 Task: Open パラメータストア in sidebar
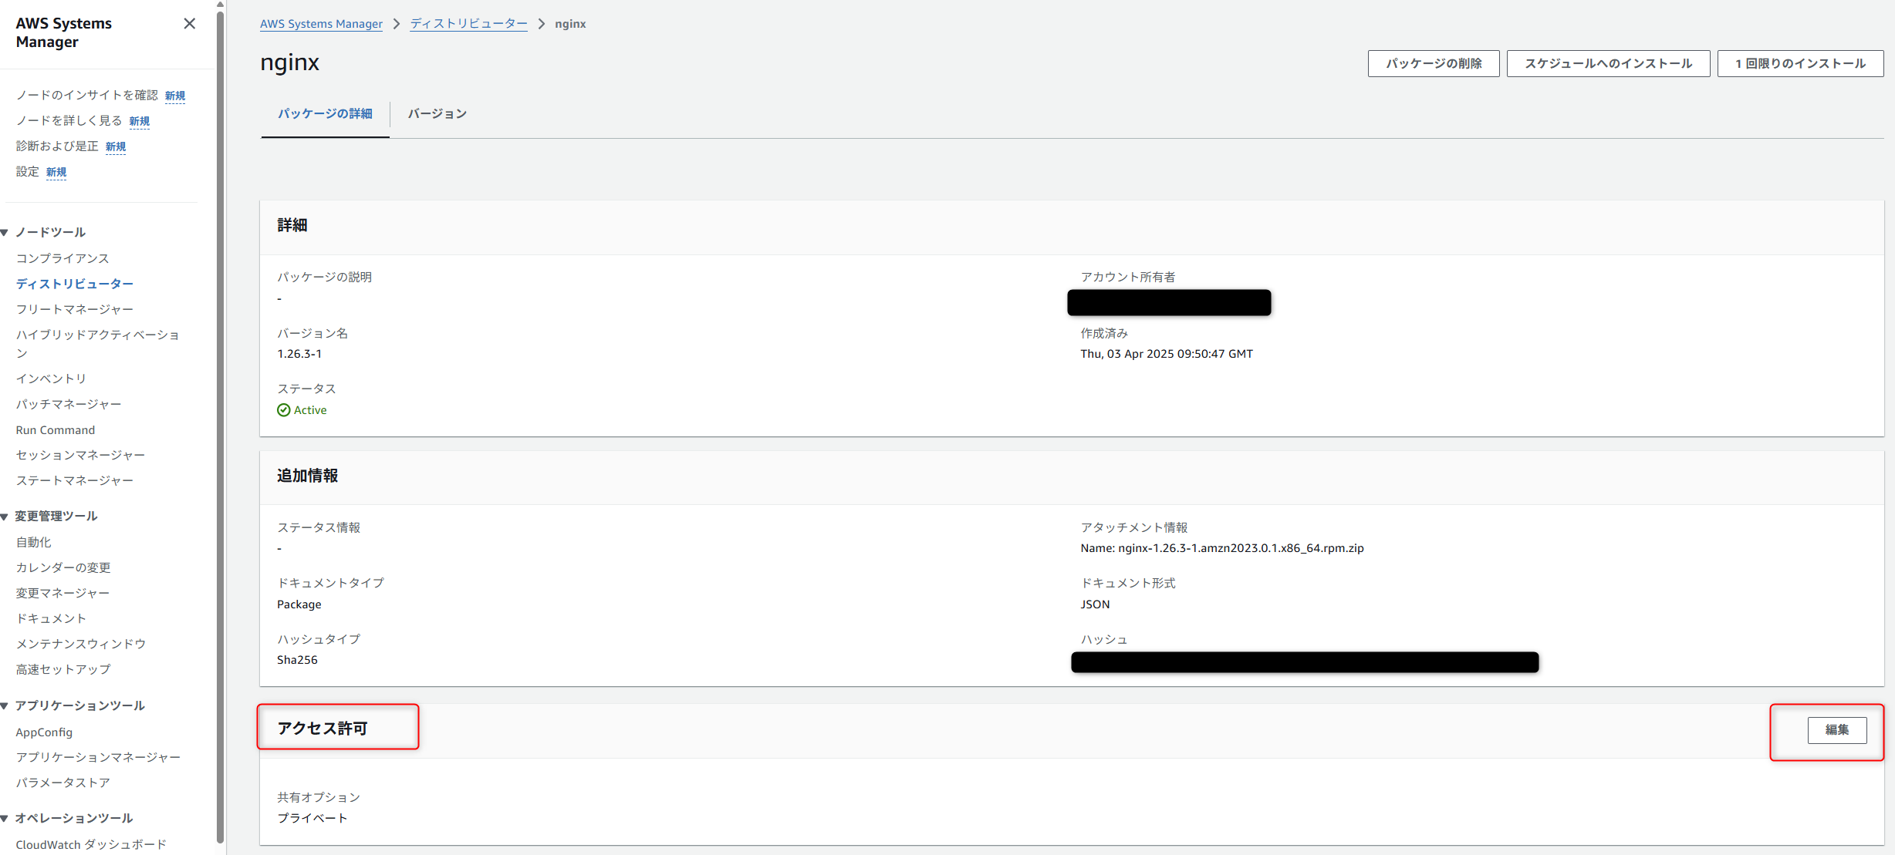pos(63,783)
